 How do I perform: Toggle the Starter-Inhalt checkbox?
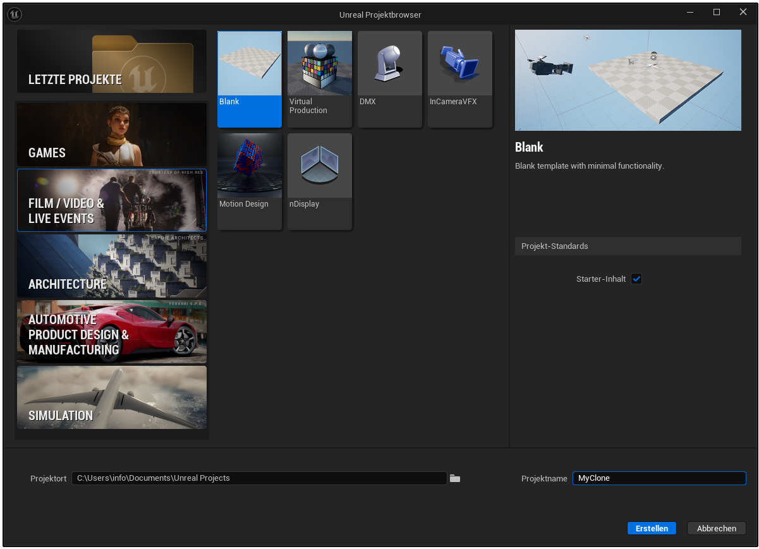click(636, 279)
